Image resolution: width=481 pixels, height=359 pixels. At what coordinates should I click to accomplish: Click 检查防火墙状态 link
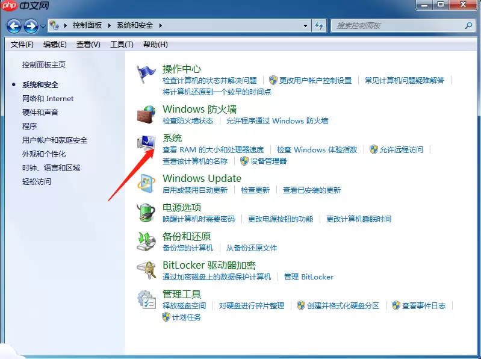[x=188, y=121]
